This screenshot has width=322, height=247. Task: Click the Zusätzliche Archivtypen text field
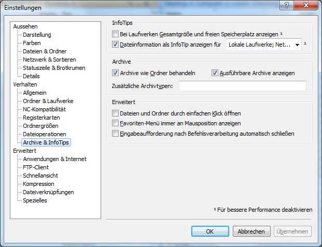[x=243, y=86]
